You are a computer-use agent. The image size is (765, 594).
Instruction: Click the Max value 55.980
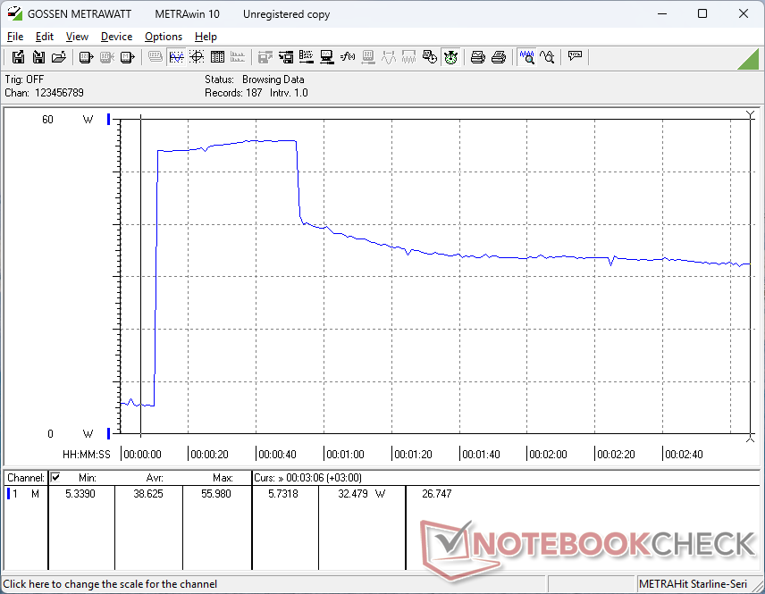click(216, 494)
